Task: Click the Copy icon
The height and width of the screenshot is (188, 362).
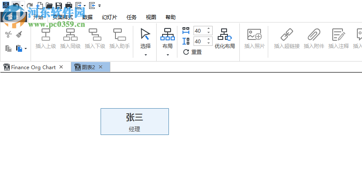Action: pyautogui.click(x=8, y=48)
